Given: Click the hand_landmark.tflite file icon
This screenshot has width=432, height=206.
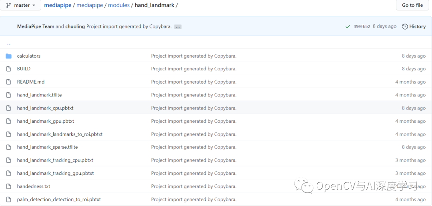Looking at the screenshot, I should click(8, 95).
